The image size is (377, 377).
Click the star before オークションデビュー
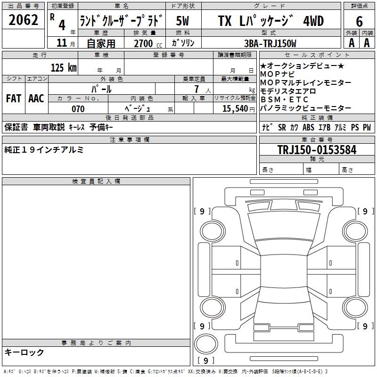263,66
